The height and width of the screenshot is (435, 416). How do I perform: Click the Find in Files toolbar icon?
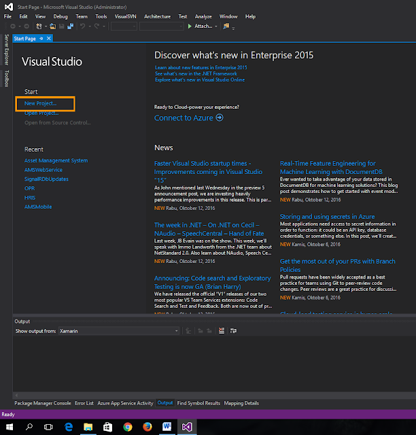click(x=226, y=26)
